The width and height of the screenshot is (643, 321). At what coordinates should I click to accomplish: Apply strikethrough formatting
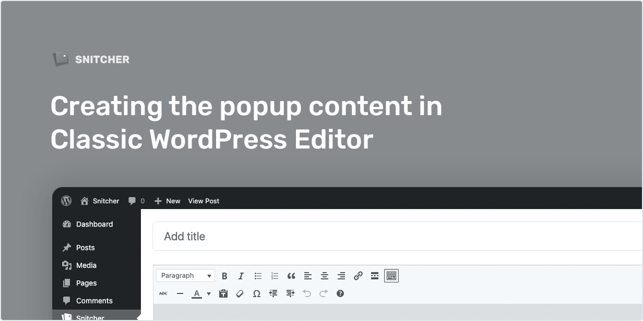(x=163, y=293)
